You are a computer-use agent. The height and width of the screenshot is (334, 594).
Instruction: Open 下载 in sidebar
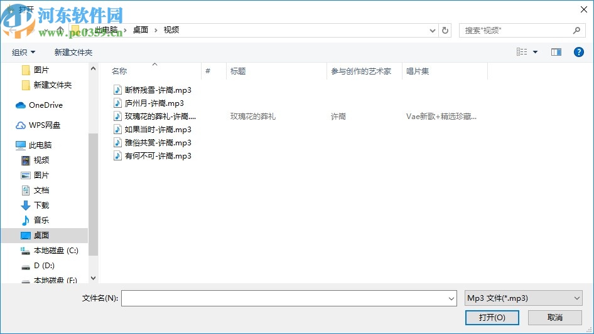tap(41, 206)
